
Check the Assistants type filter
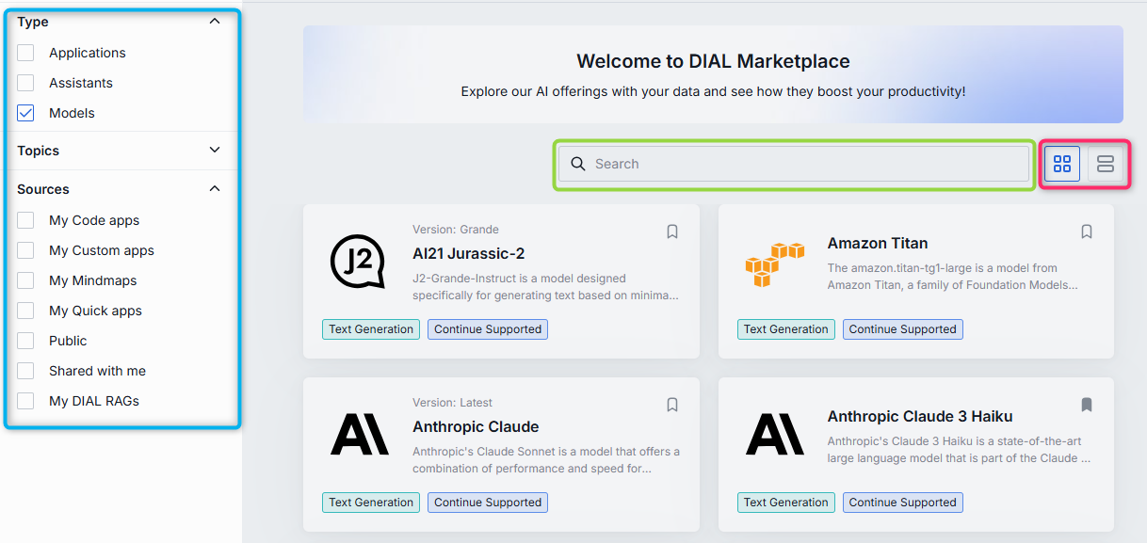coord(25,83)
